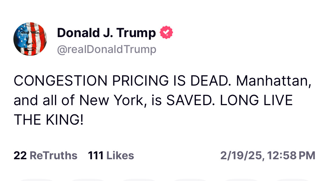Click the red verified badge icon
This screenshot has width=329, height=181.
[x=166, y=33]
